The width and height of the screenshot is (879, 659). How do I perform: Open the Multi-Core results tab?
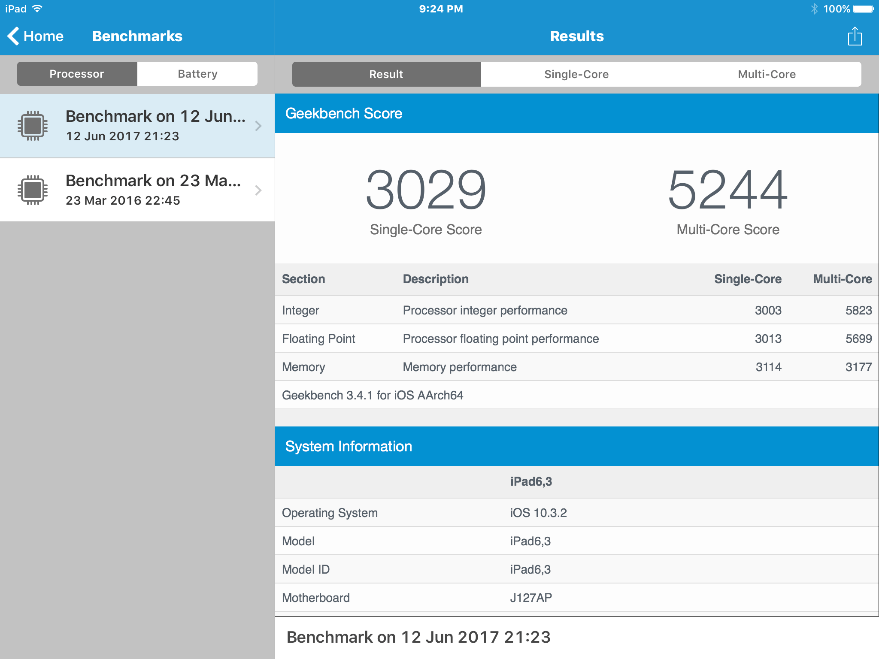tap(767, 74)
